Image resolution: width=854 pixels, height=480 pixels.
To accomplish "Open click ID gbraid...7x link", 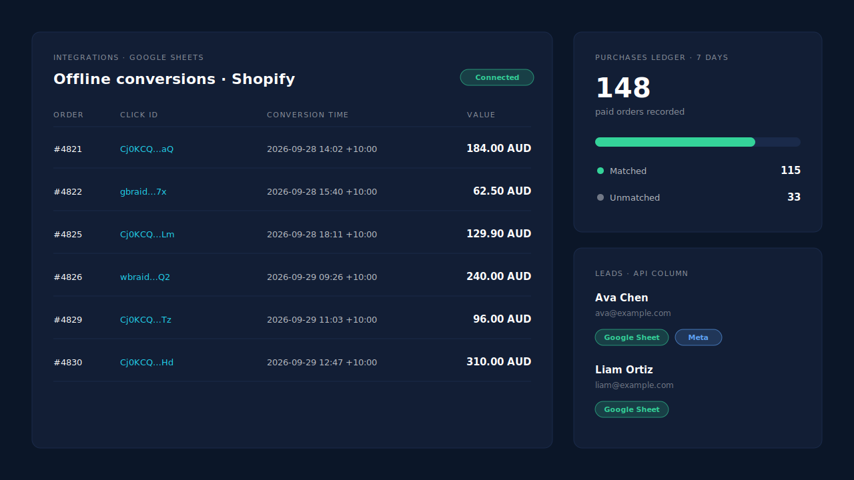I will [x=143, y=192].
